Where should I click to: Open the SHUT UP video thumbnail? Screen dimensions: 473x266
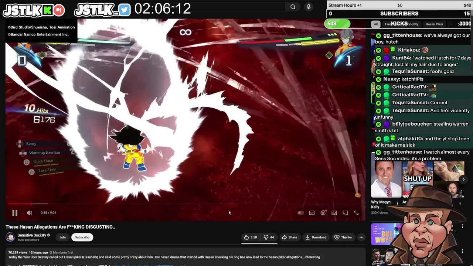(x=417, y=180)
